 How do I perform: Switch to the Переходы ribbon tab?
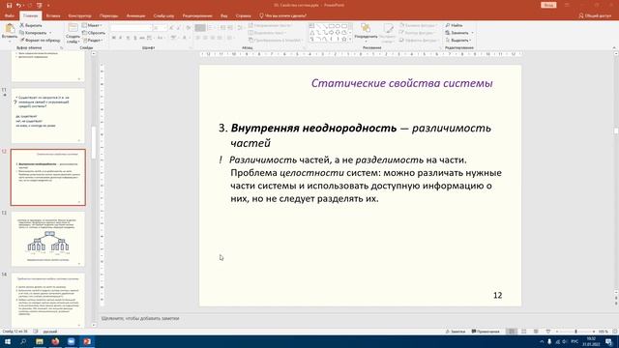tap(108, 15)
